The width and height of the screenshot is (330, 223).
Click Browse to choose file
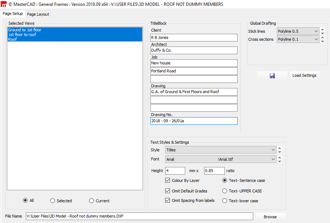pyautogui.click(x=270, y=217)
